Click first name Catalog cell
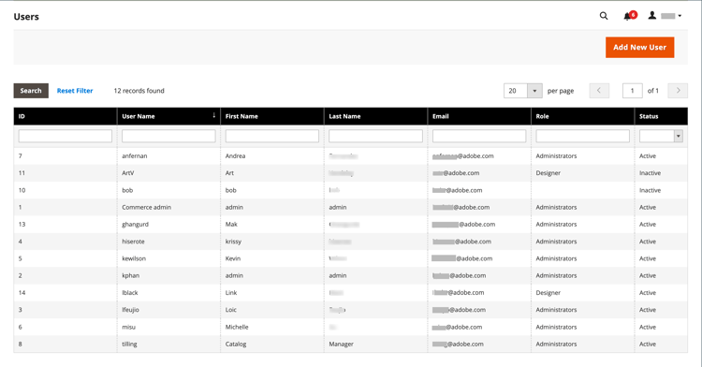The height and width of the screenshot is (367, 702). [272, 345]
